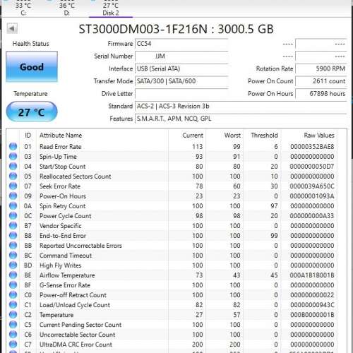Select the Disk 2 tab at 27 °C
This screenshot has width=353, height=353.
pos(111,8)
